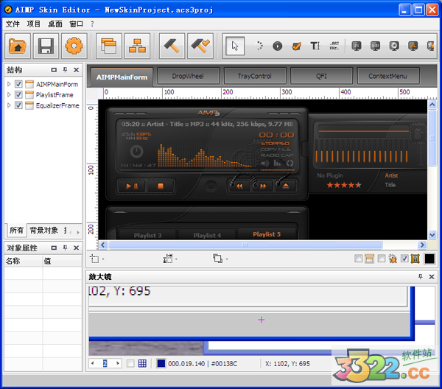Viewport: 442px width, 389px height.
Task: Click the black color swatch below canvas
Action: point(429,259)
